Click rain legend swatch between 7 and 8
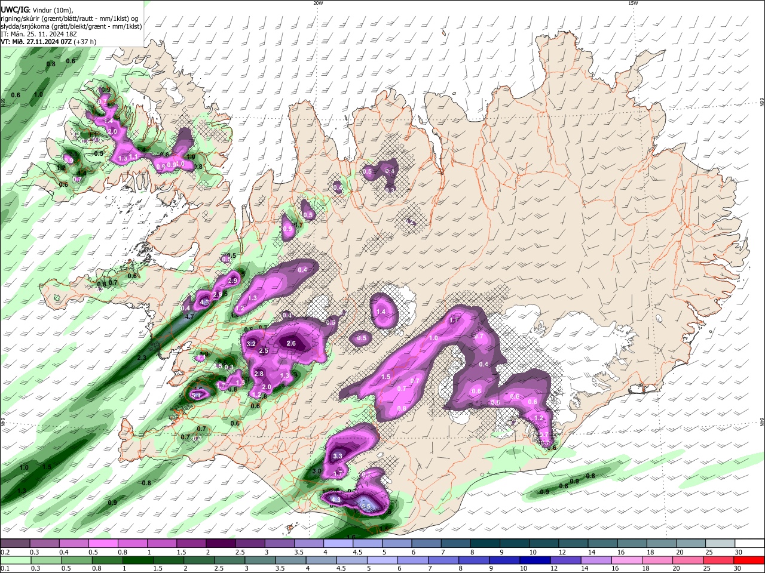 pyautogui.click(x=444, y=560)
